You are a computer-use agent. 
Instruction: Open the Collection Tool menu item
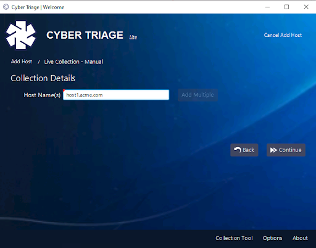pos(234,238)
